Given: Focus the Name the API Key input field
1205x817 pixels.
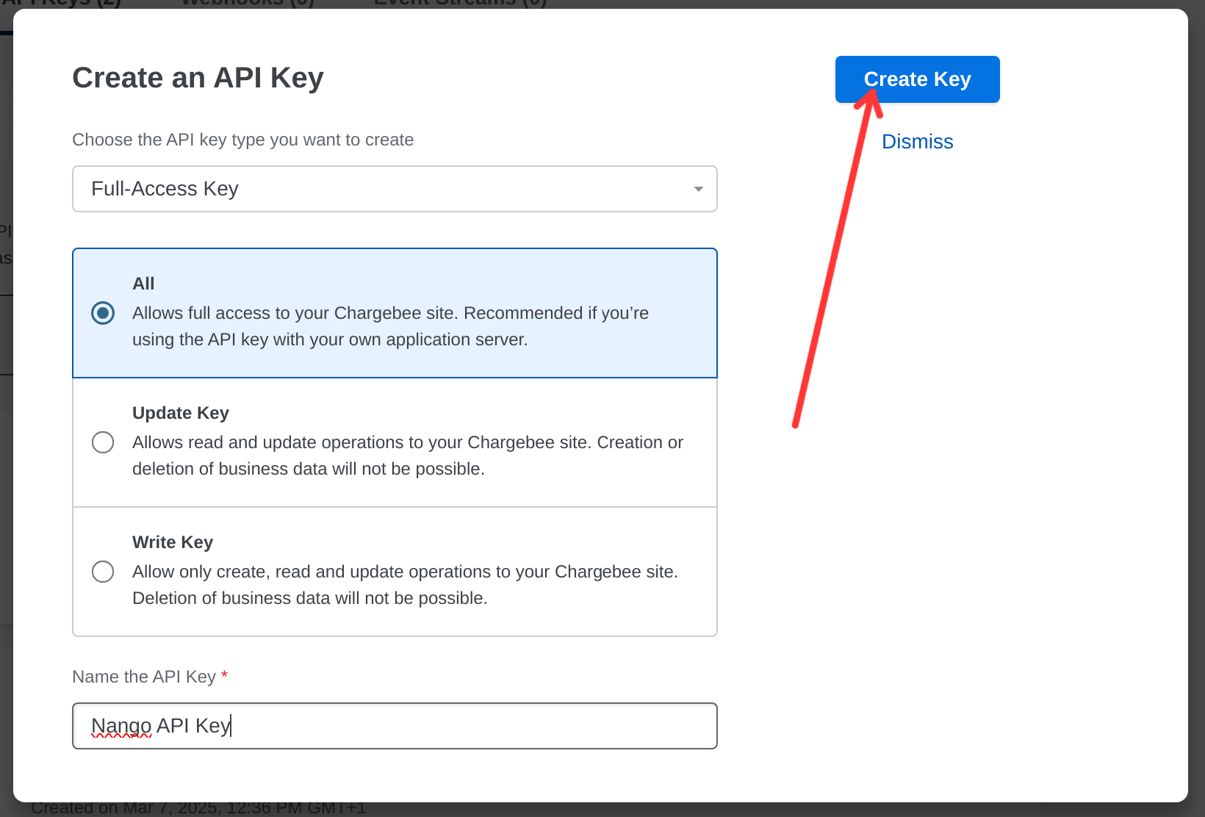Looking at the screenshot, I should click(395, 726).
